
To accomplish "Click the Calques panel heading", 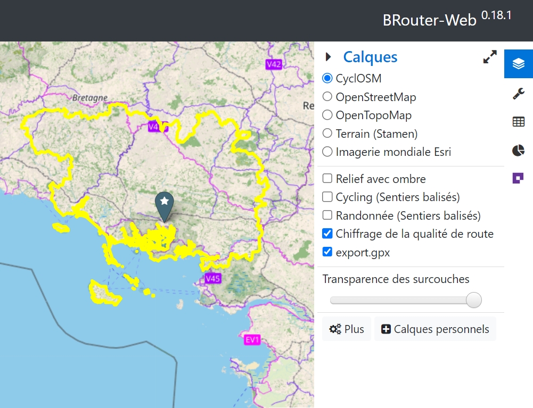I will (x=370, y=57).
